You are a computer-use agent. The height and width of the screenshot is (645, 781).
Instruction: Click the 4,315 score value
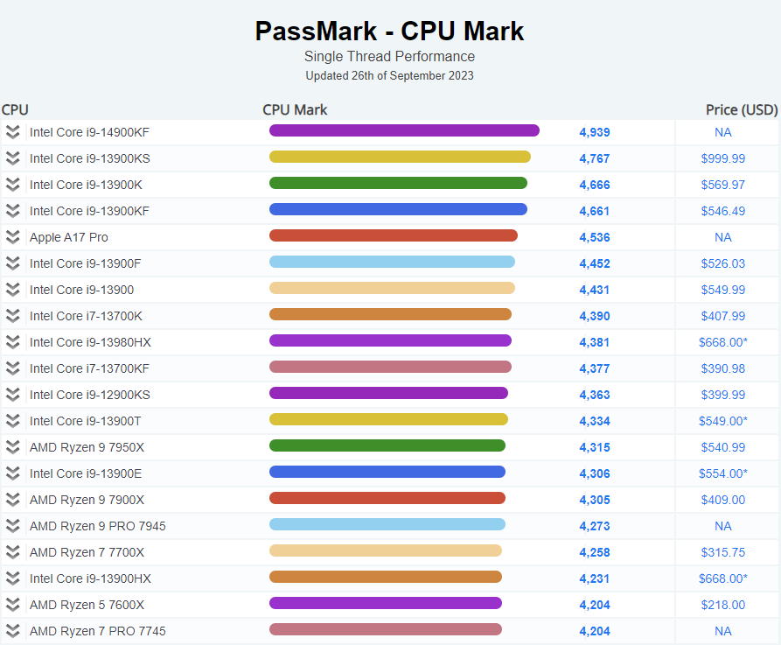click(595, 447)
